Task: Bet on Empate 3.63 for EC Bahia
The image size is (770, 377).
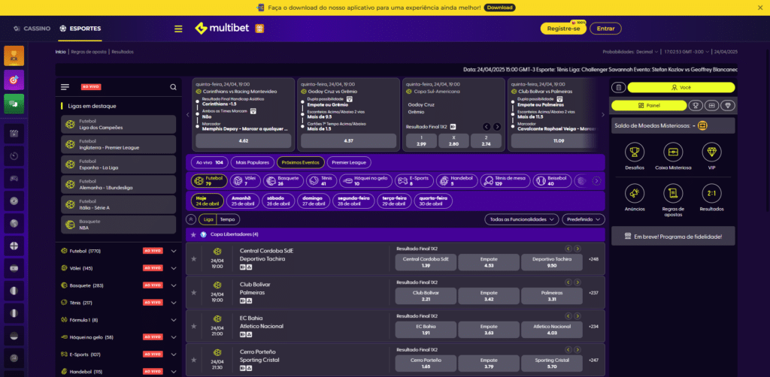Action: pyautogui.click(x=489, y=330)
